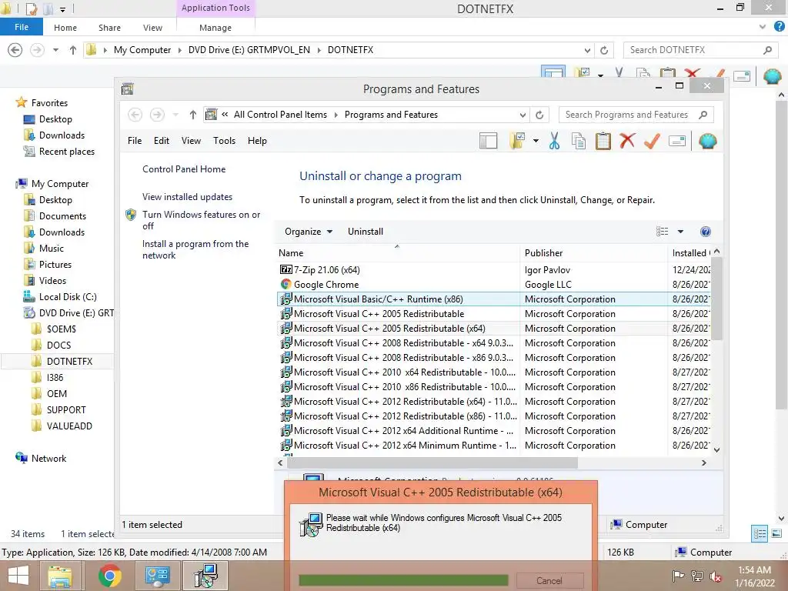Screen dimensions: 788x591
Task: Click the Explorer help icon below the window controls
Action: coord(779,27)
